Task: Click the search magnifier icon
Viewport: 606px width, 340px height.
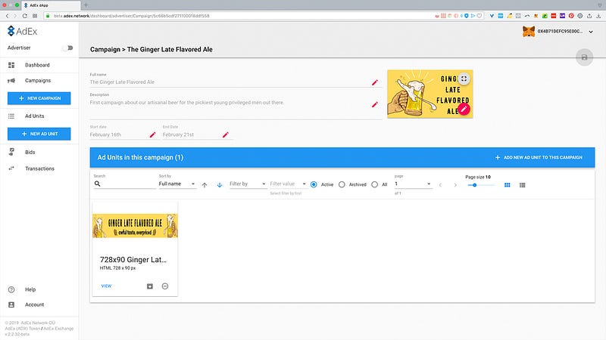Action: click(98, 184)
